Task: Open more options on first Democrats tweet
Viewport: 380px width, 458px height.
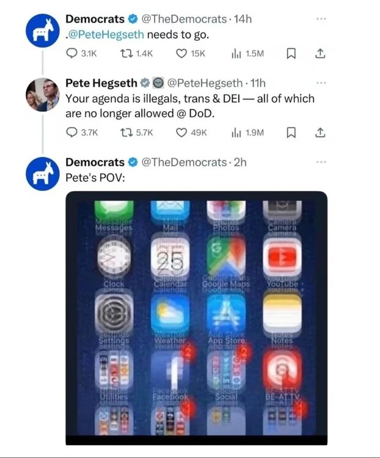Action: (321, 19)
